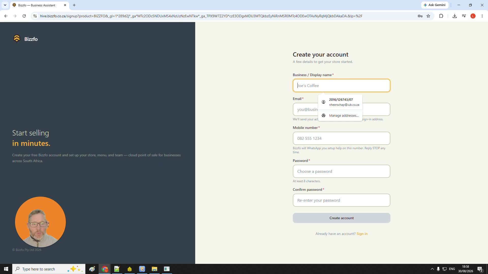Reload the current page
This screenshot has height=274, width=488.
(24, 16)
